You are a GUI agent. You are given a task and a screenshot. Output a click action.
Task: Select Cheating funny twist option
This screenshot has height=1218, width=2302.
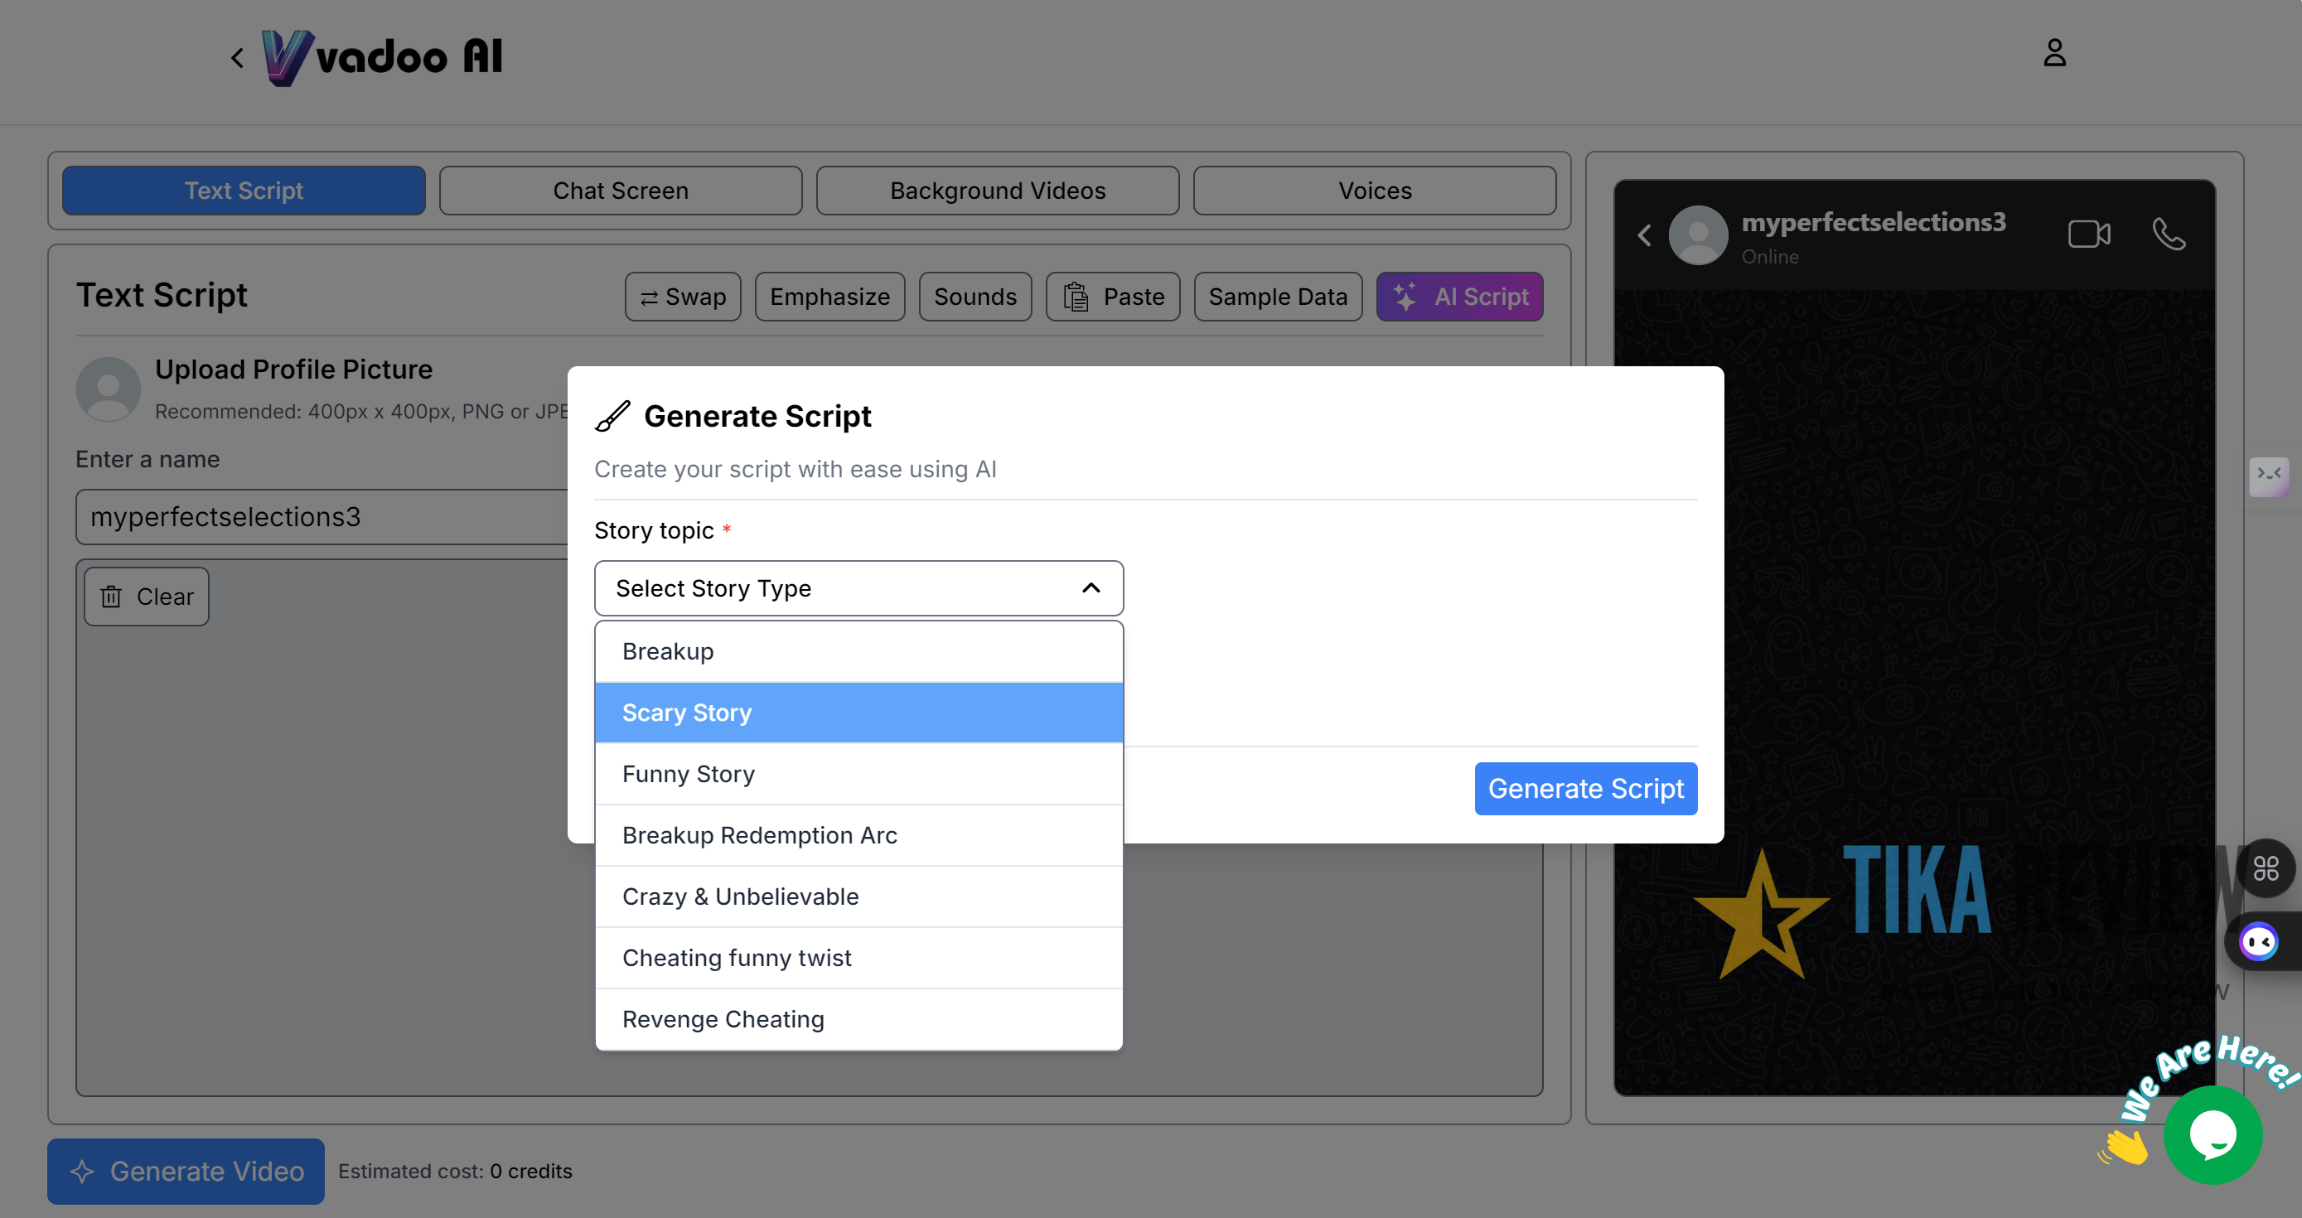(858, 958)
